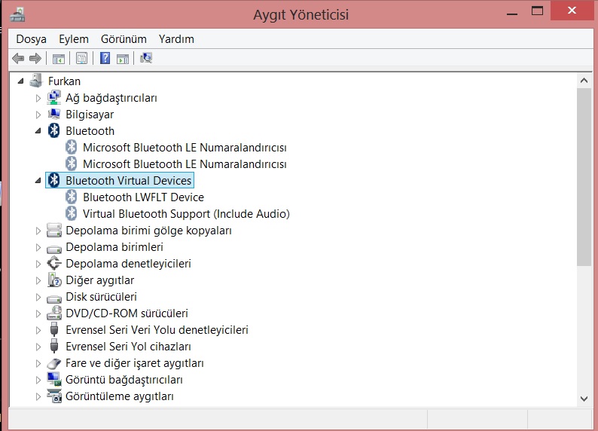The image size is (598, 431).
Task: Expand the Diğer aygıtlar category
Action: 38,280
